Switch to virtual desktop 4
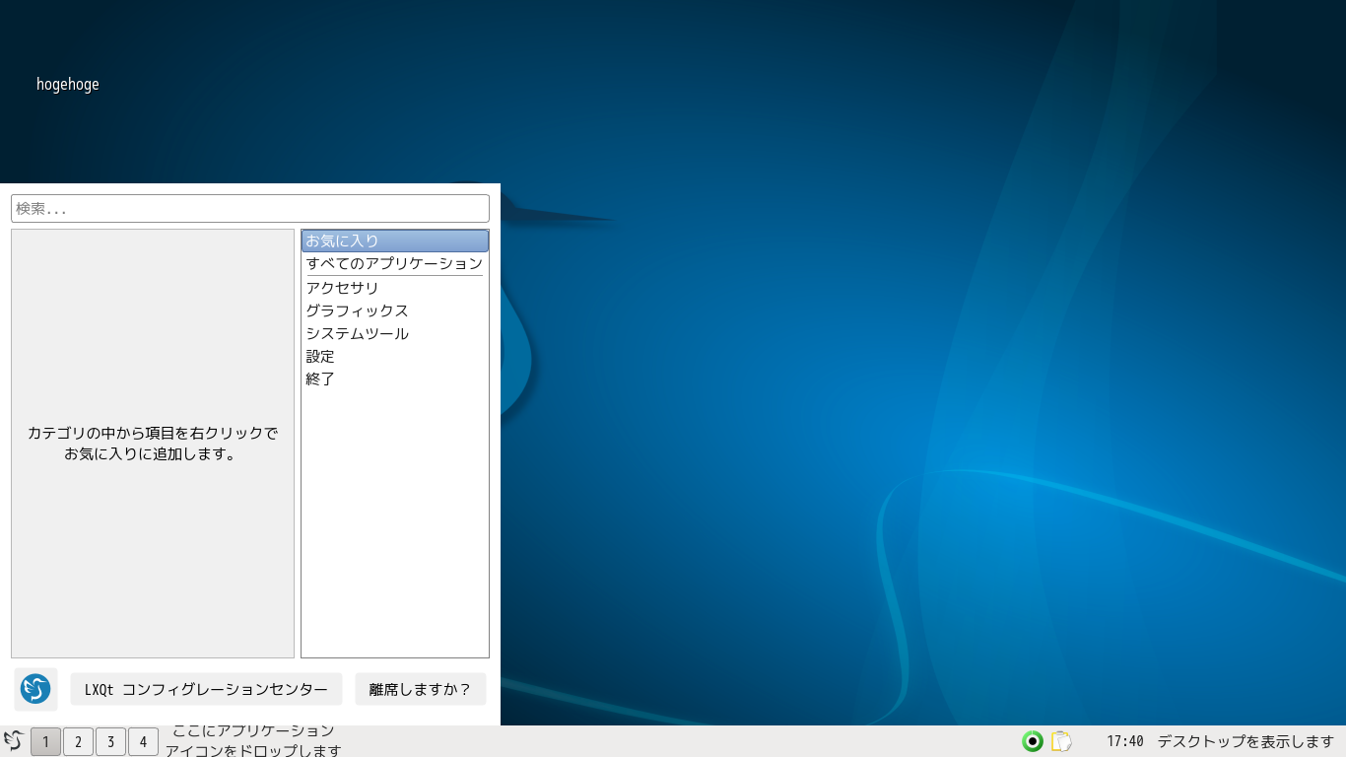The height and width of the screenshot is (757, 1346). (143, 742)
